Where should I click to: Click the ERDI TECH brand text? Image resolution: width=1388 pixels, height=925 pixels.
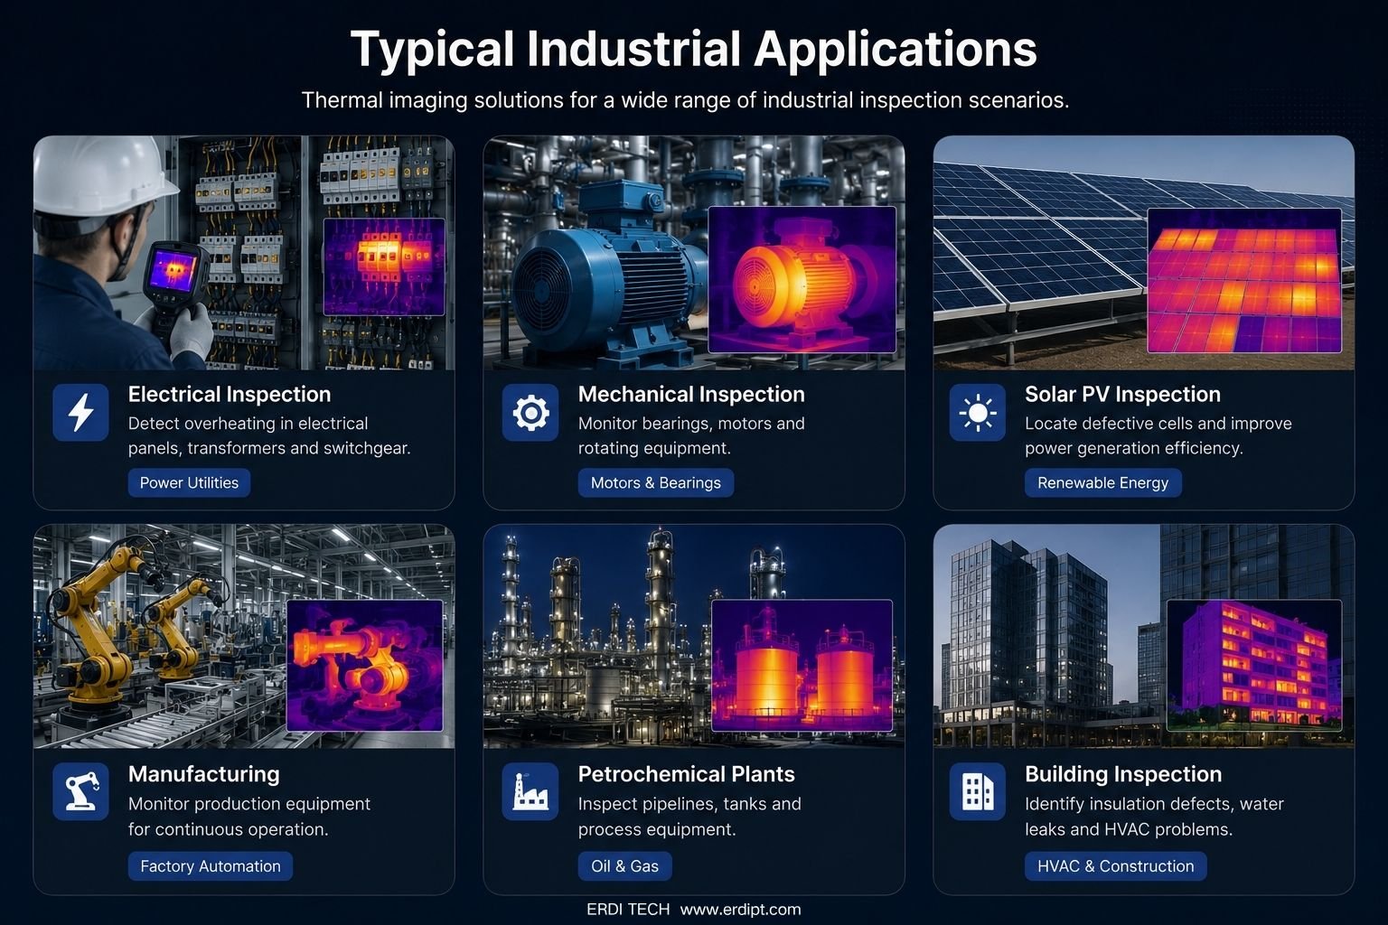628,910
